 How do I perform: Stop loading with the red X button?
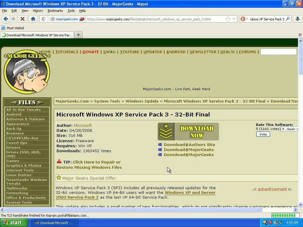tap(22, 19)
